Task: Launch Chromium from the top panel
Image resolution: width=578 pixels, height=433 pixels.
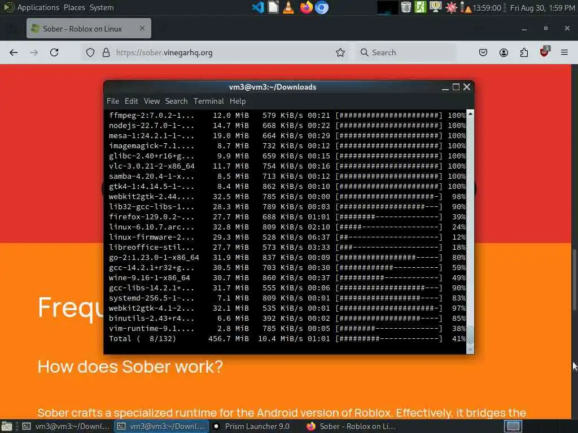Action: click(x=321, y=7)
